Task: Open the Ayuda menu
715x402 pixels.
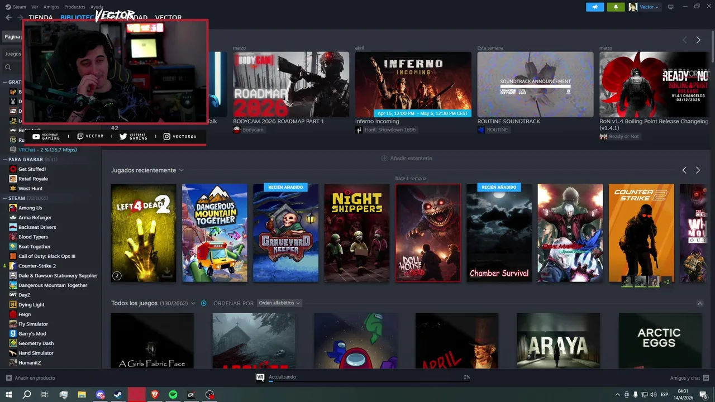Action: [97, 7]
